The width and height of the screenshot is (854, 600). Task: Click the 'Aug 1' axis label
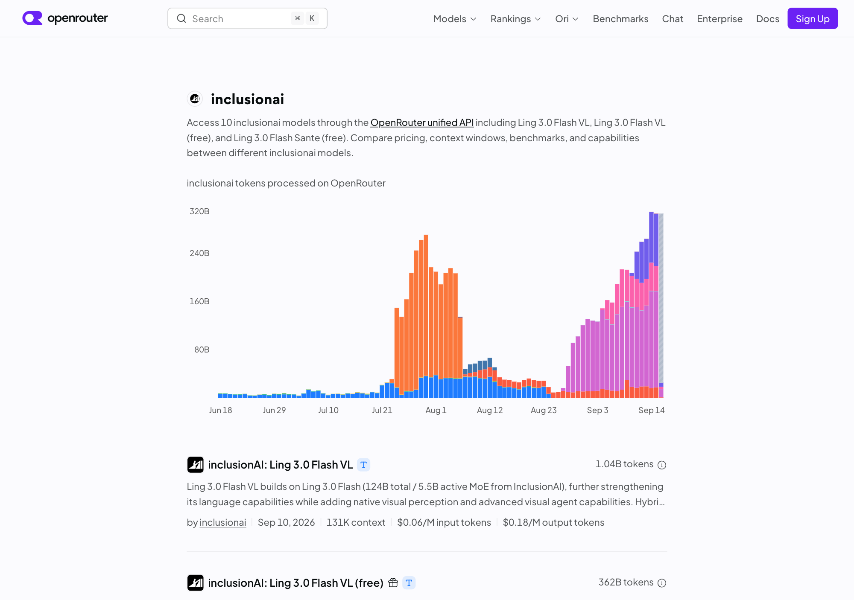point(436,411)
